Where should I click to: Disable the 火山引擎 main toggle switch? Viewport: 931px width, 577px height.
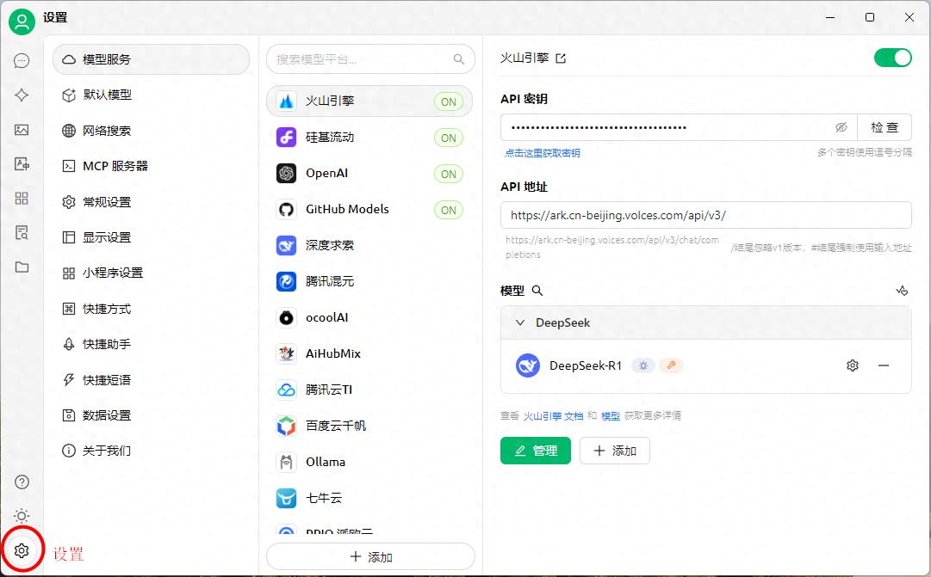click(892, 58)
